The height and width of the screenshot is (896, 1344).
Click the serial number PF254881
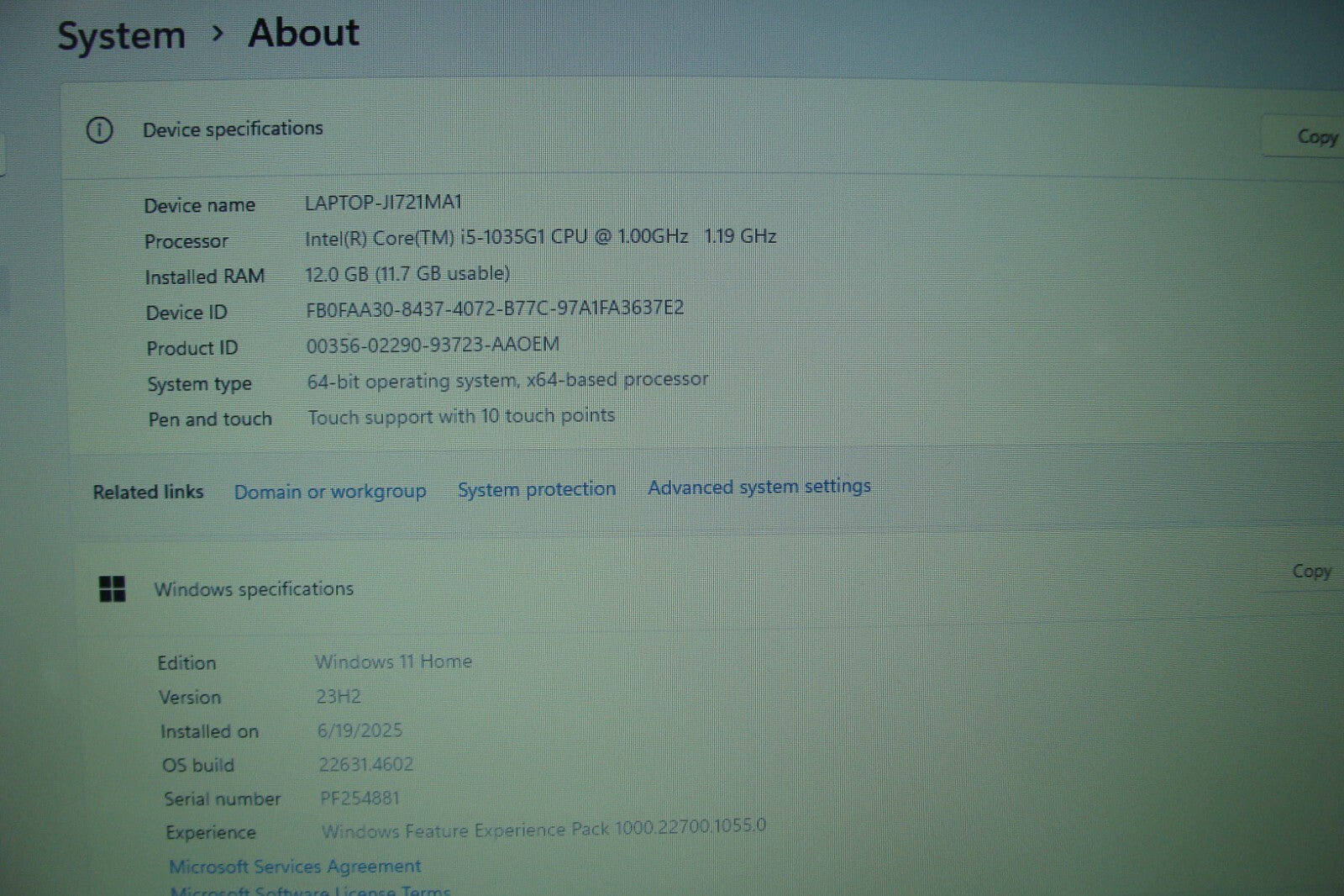pyautogui.click(x=360, y=798)
